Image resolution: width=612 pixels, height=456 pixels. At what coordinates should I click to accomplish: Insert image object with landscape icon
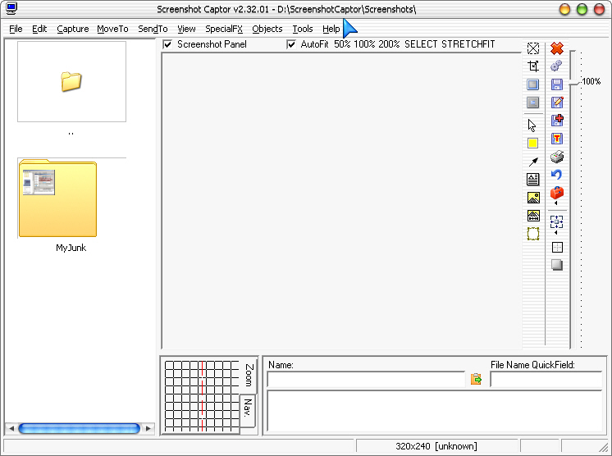coord(533,198)
